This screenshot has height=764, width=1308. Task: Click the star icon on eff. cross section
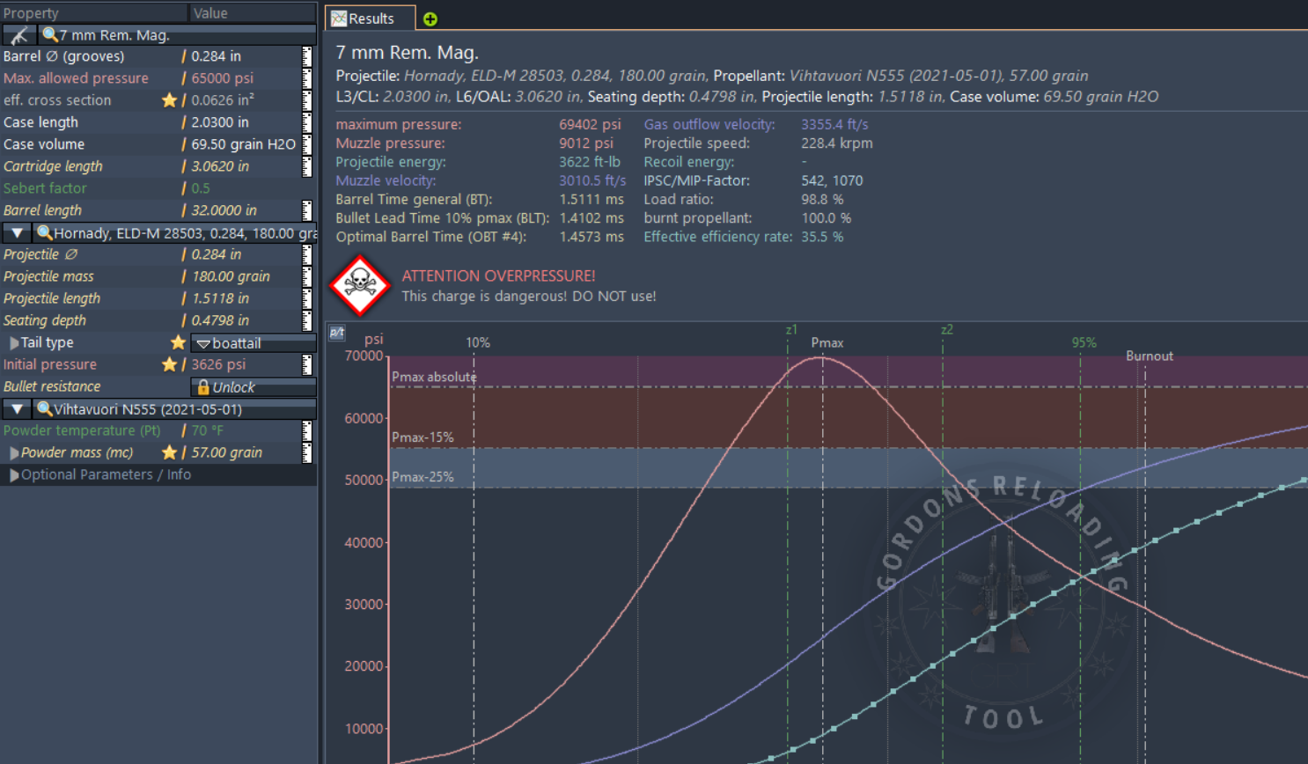tap(169, 100)
